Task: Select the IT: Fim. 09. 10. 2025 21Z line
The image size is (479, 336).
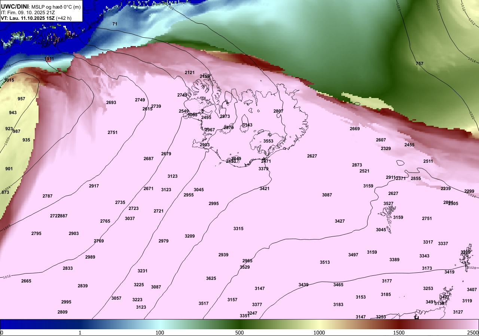Action: (x=28, y=12)
